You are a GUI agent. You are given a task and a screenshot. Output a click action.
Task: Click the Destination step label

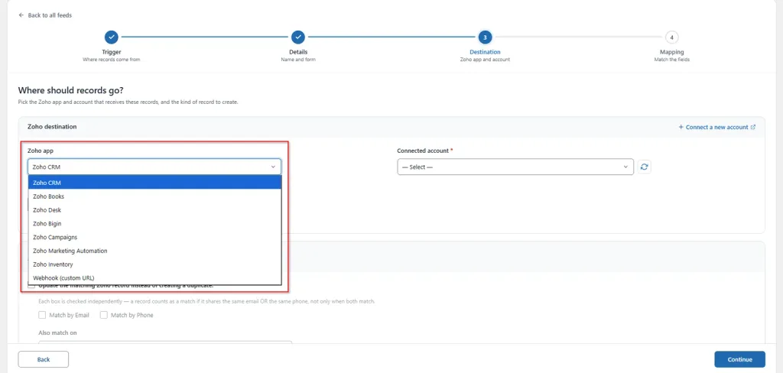[485, 52]
